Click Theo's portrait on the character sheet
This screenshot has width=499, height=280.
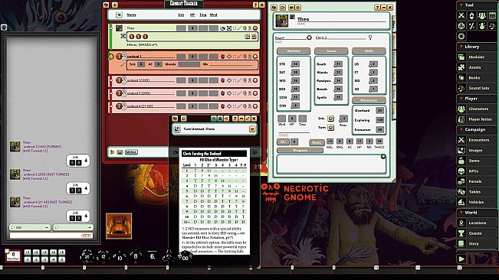click(x=281, y=21)
